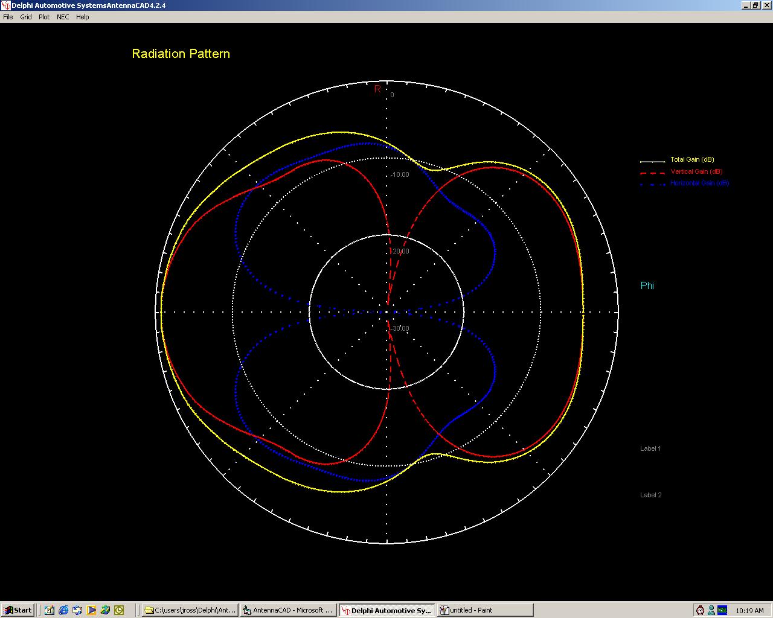Click the Windows Start button
This screenshot has width=773, height=618.
pyautogui.click(x=18, y=610)
